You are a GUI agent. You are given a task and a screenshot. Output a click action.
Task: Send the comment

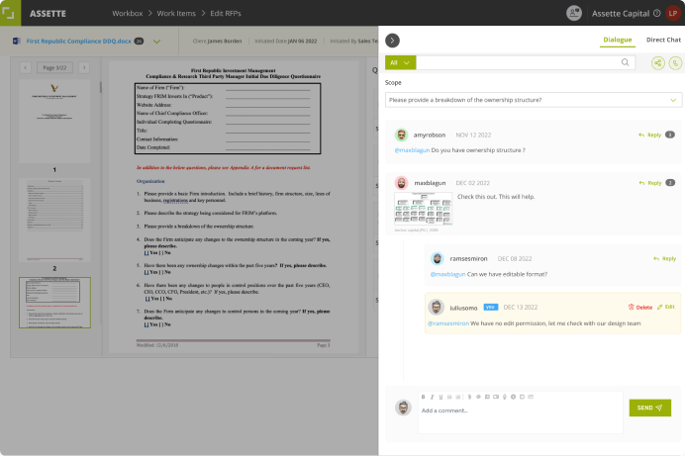[650, 408]
